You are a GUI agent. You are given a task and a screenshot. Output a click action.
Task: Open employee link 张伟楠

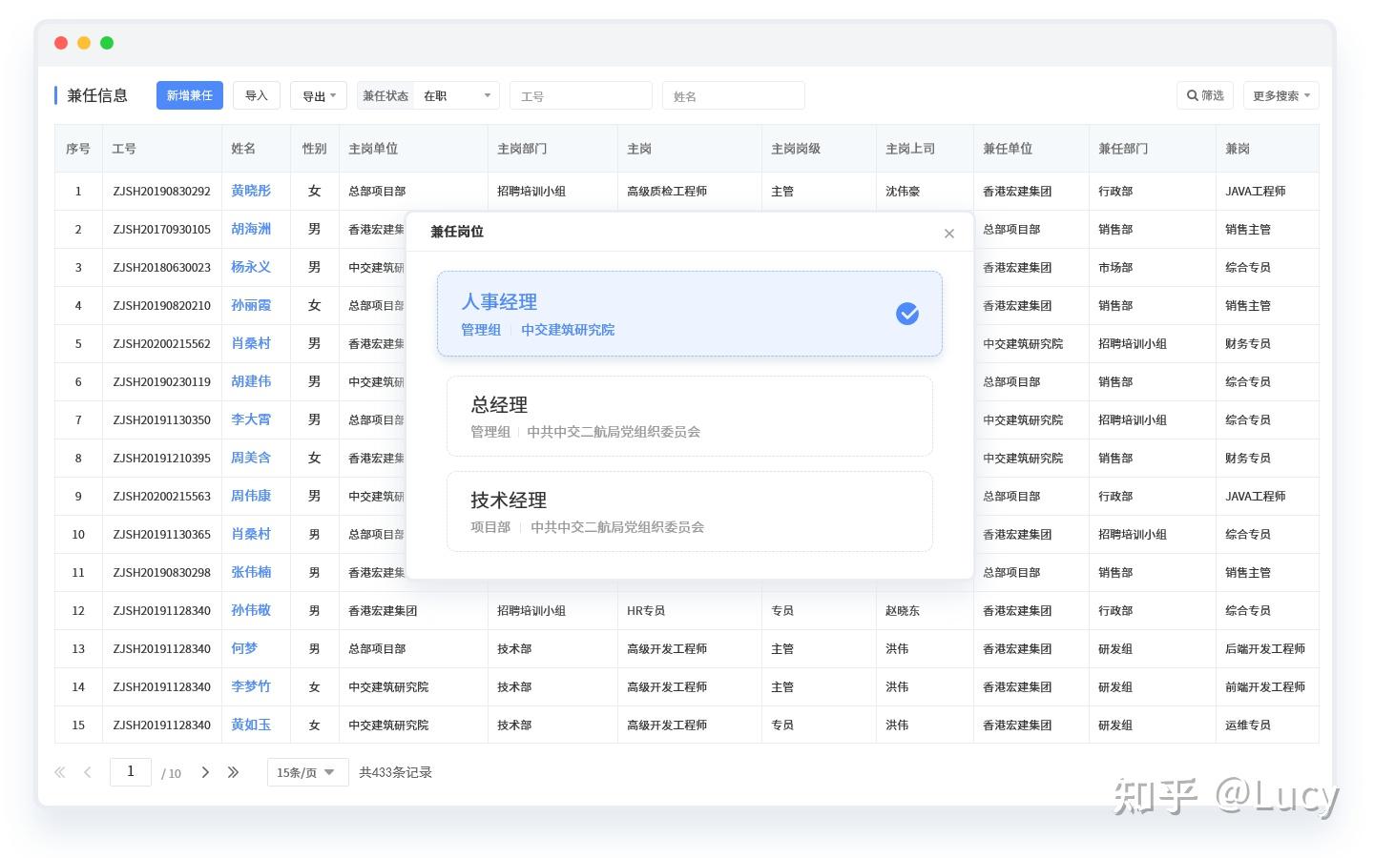251,572
